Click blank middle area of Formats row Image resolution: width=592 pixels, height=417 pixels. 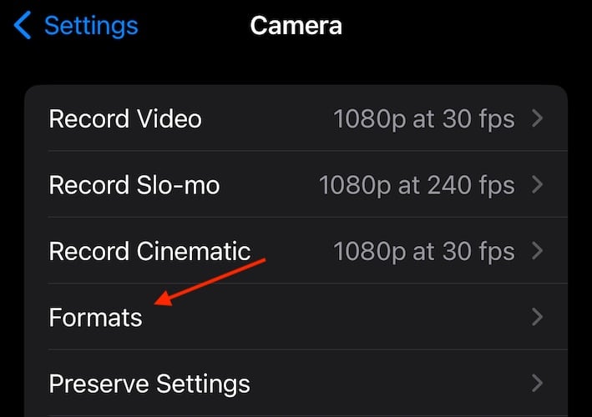pos(351,317)
